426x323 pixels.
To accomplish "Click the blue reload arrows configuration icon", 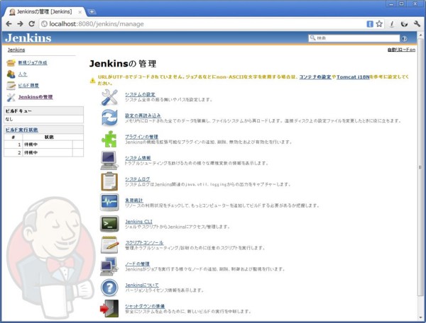I will pyautogui.click(x=109, y=118).
